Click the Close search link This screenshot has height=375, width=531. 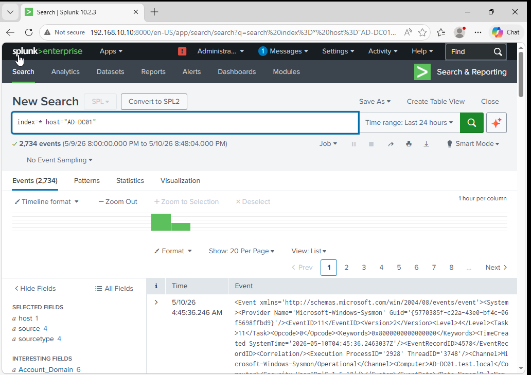[490, 102]
